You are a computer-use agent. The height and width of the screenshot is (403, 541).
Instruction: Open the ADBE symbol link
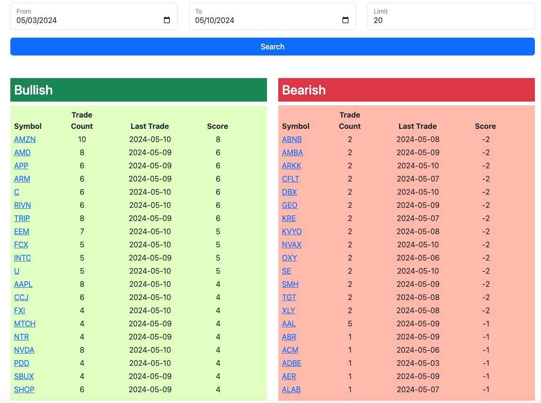(291, 363)
